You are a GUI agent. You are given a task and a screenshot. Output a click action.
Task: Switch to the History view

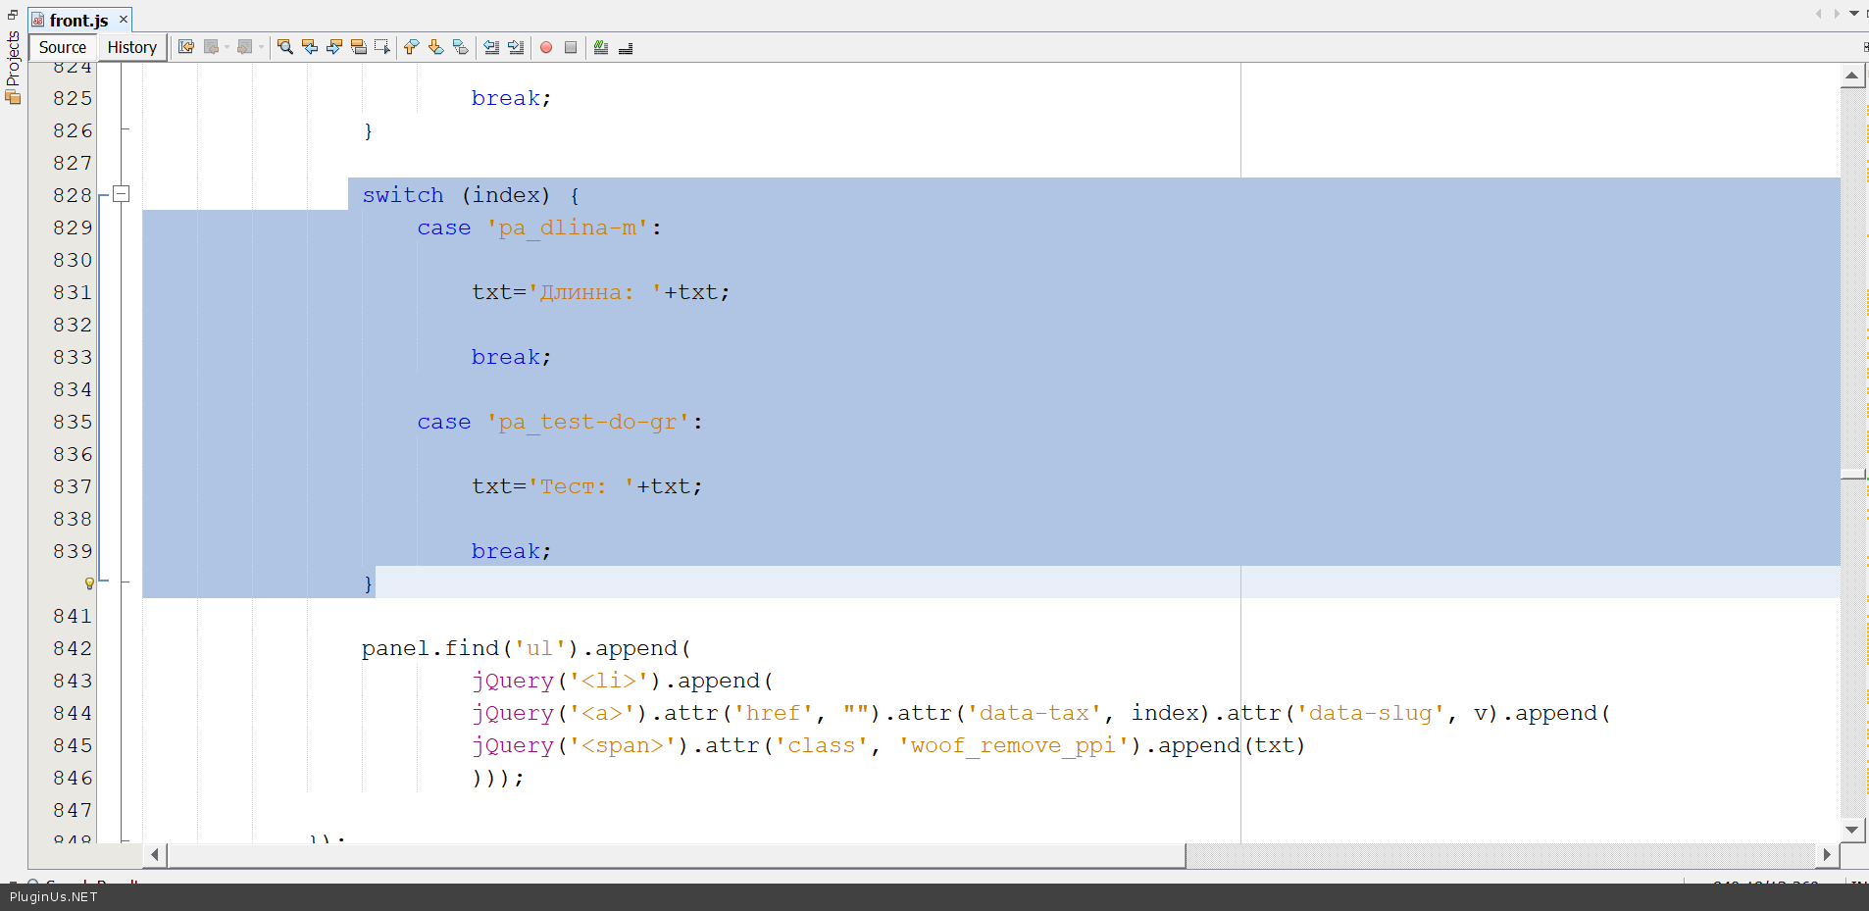[131, 47]
